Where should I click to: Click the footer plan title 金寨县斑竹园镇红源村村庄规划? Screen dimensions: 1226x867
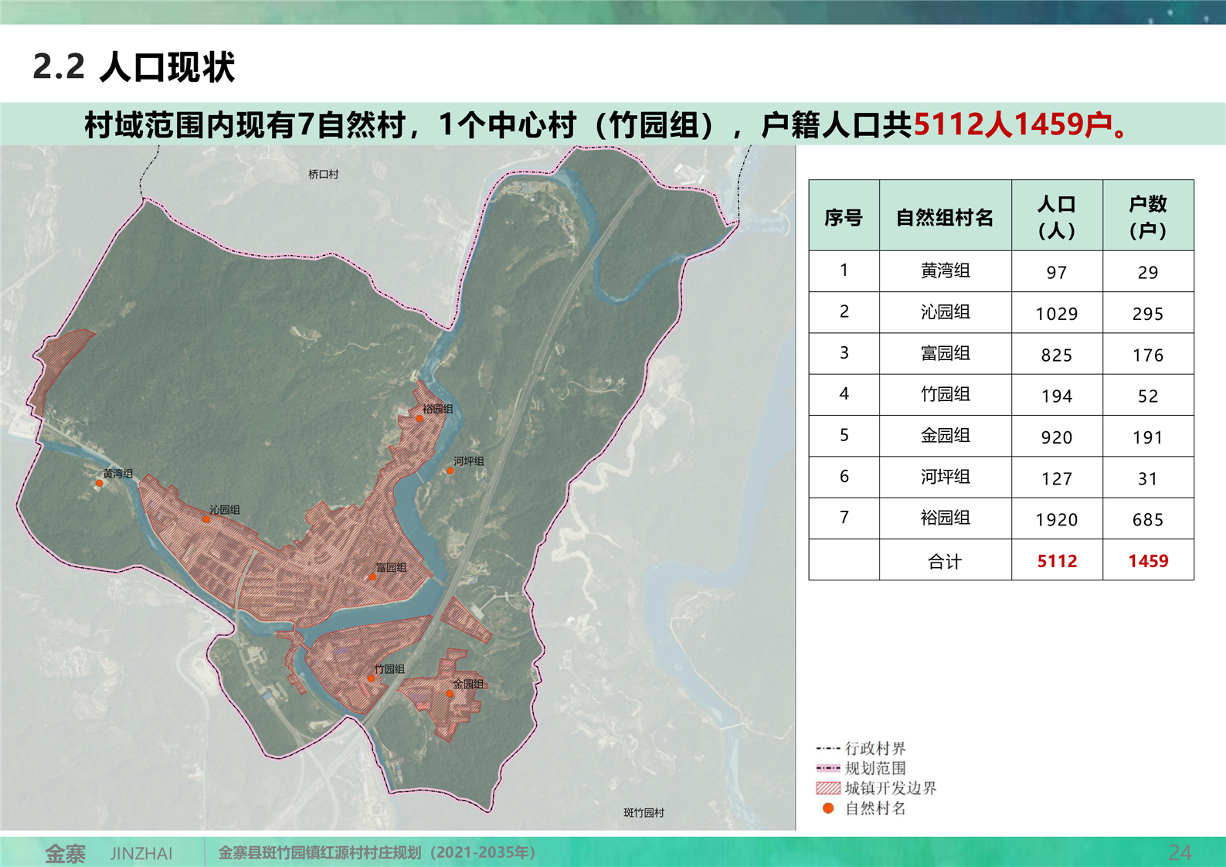[x=376, y=852]
